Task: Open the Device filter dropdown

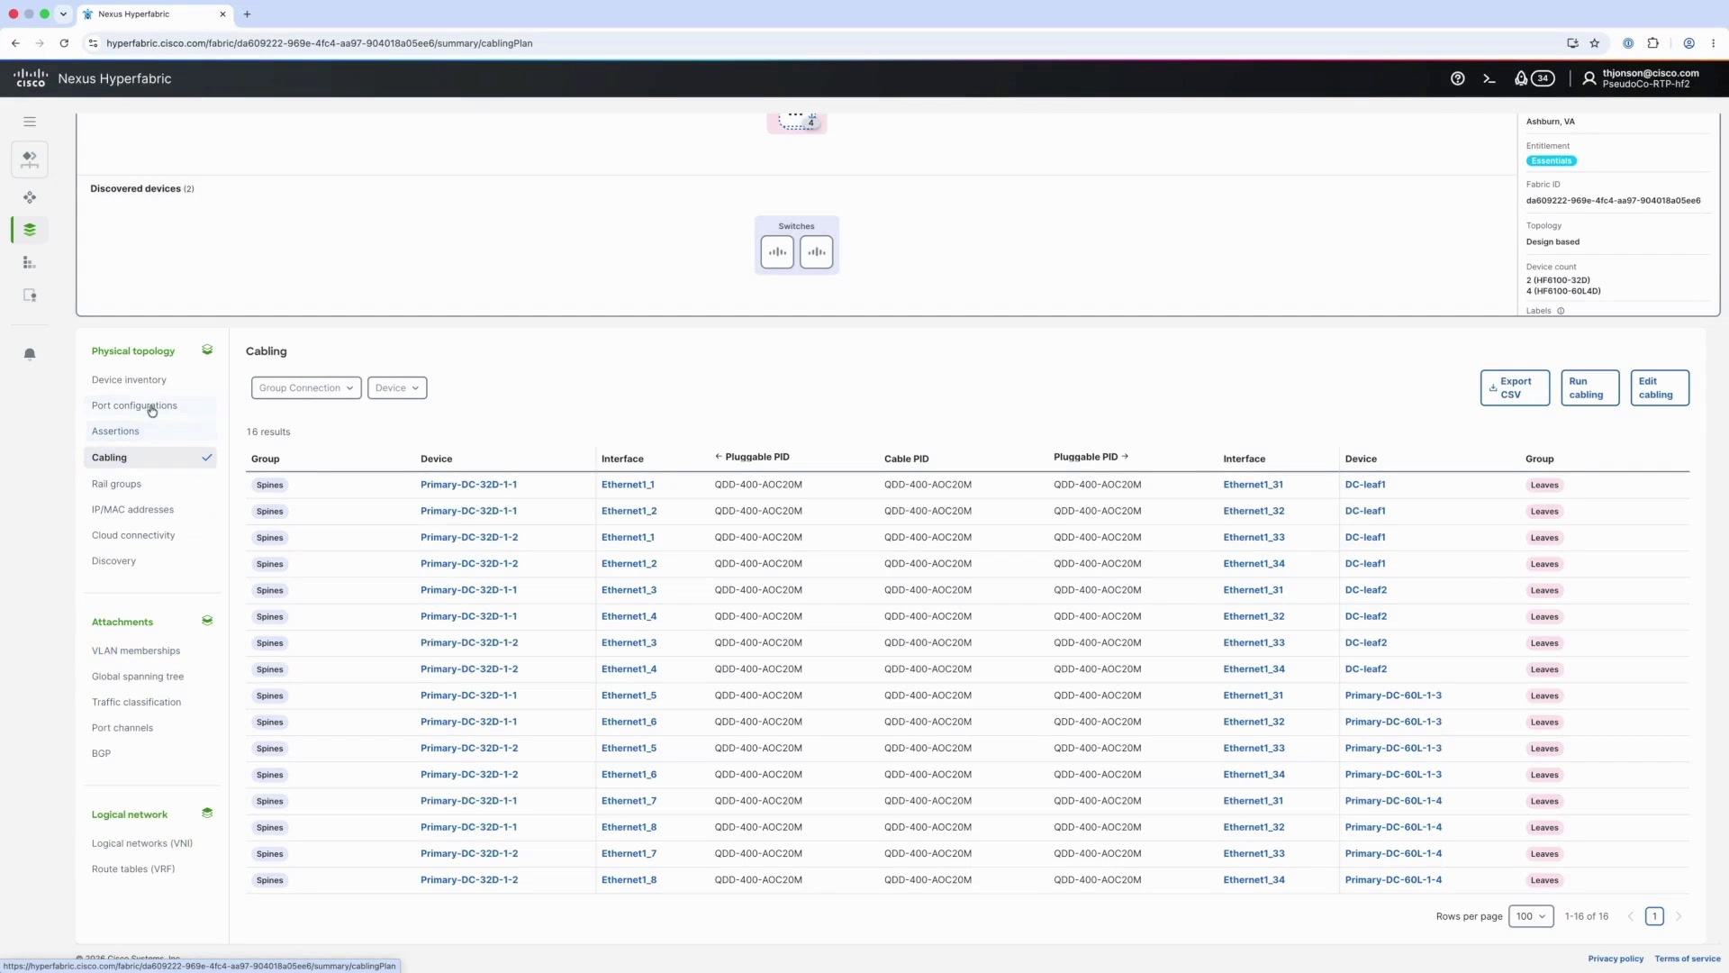Action: (x=397, y=388)
